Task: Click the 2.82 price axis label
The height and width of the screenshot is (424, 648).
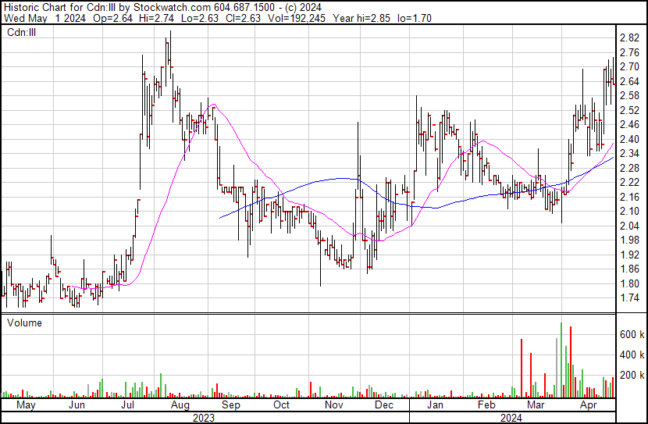Action: click(x=629, y=38)
